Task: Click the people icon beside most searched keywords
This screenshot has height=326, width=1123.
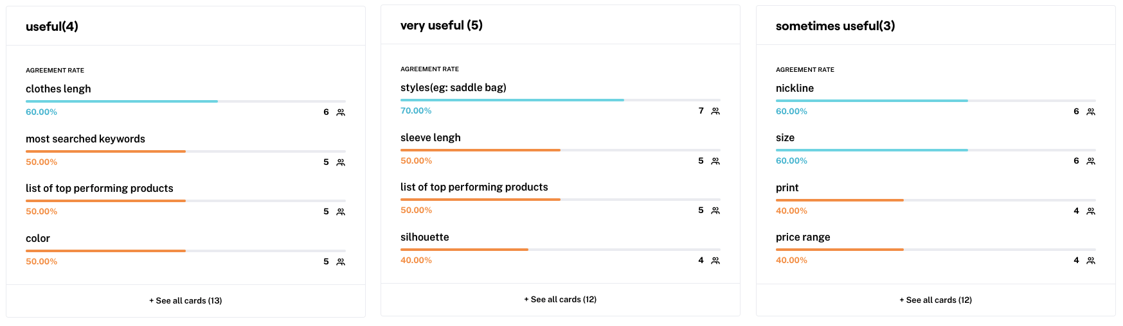Action: (x=341, y=162)
